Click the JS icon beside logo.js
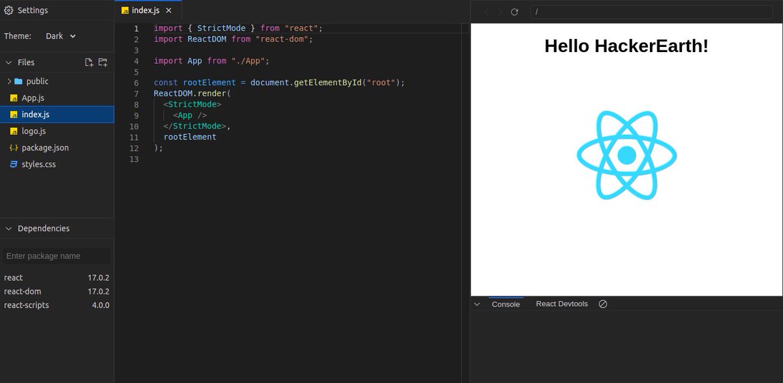 coord(14,131)
